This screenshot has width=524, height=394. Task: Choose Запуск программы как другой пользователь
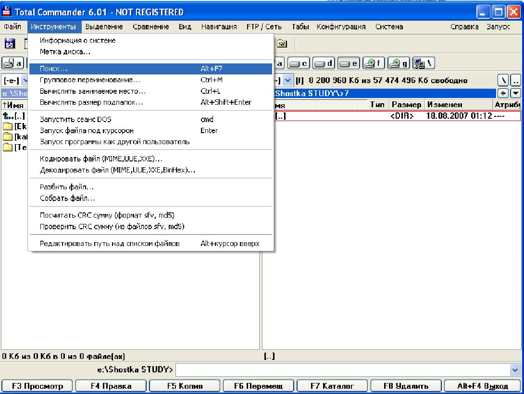click(151, 142)
